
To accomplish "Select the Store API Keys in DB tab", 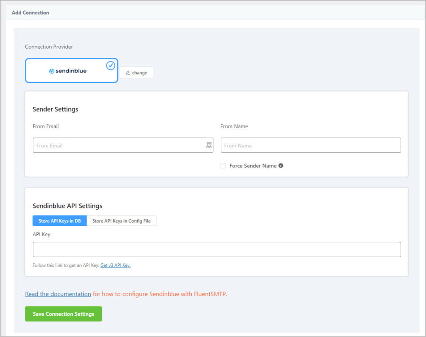I will [x=59, y=221].
